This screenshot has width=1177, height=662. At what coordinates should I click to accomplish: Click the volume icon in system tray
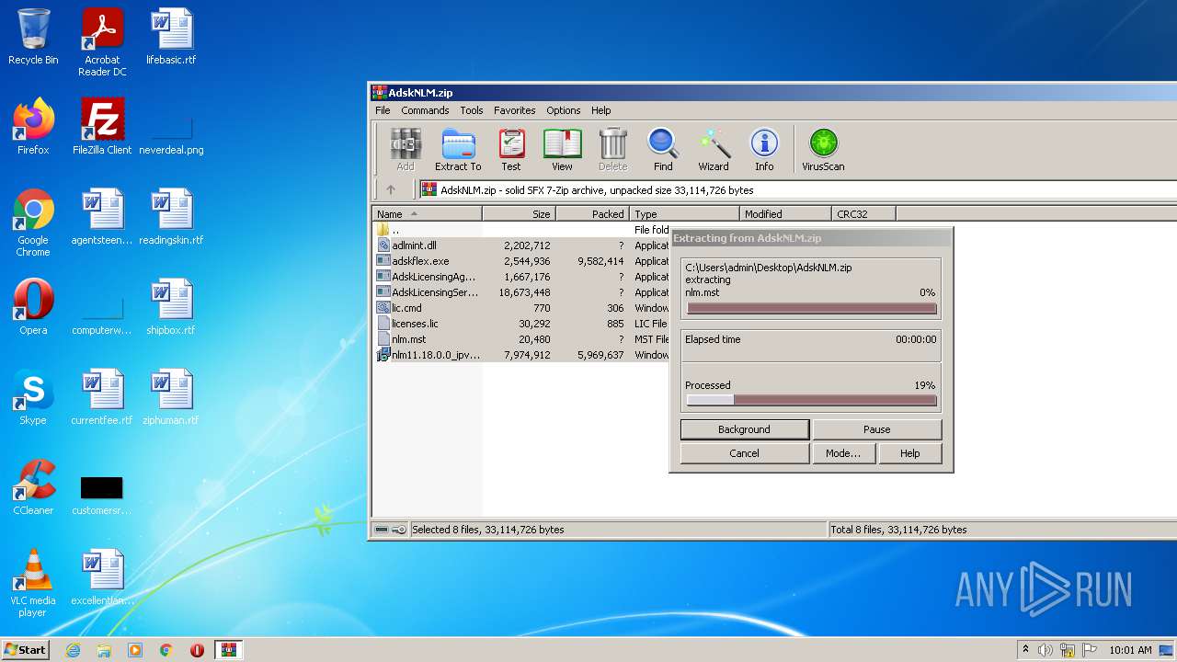click(1046, 650)
